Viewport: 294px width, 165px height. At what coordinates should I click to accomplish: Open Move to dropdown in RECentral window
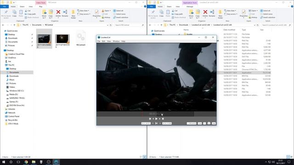pos(44,14)
